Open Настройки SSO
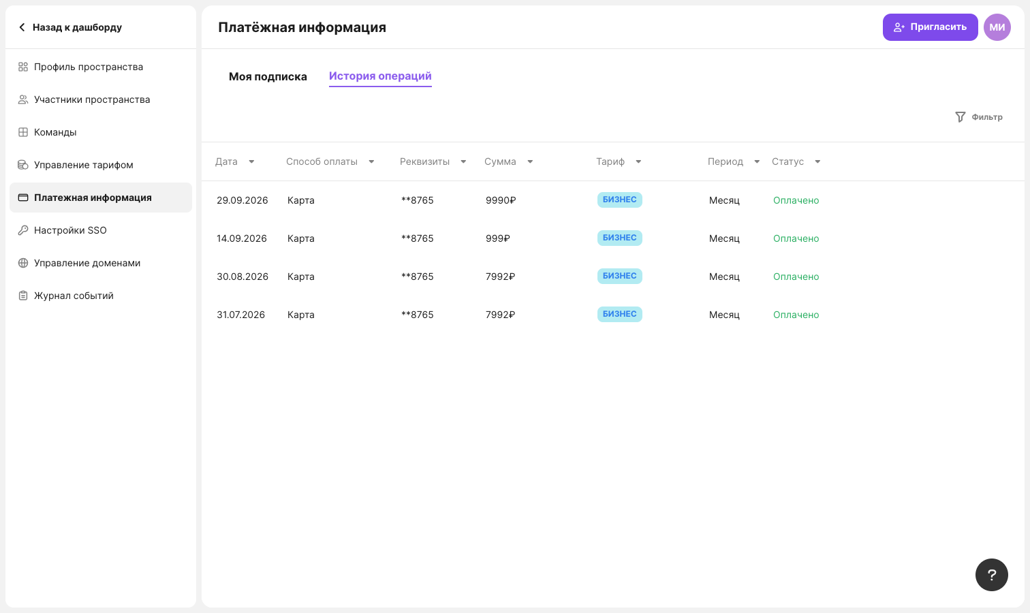Viewport: 1030px width, 613px height. (101, 230)
